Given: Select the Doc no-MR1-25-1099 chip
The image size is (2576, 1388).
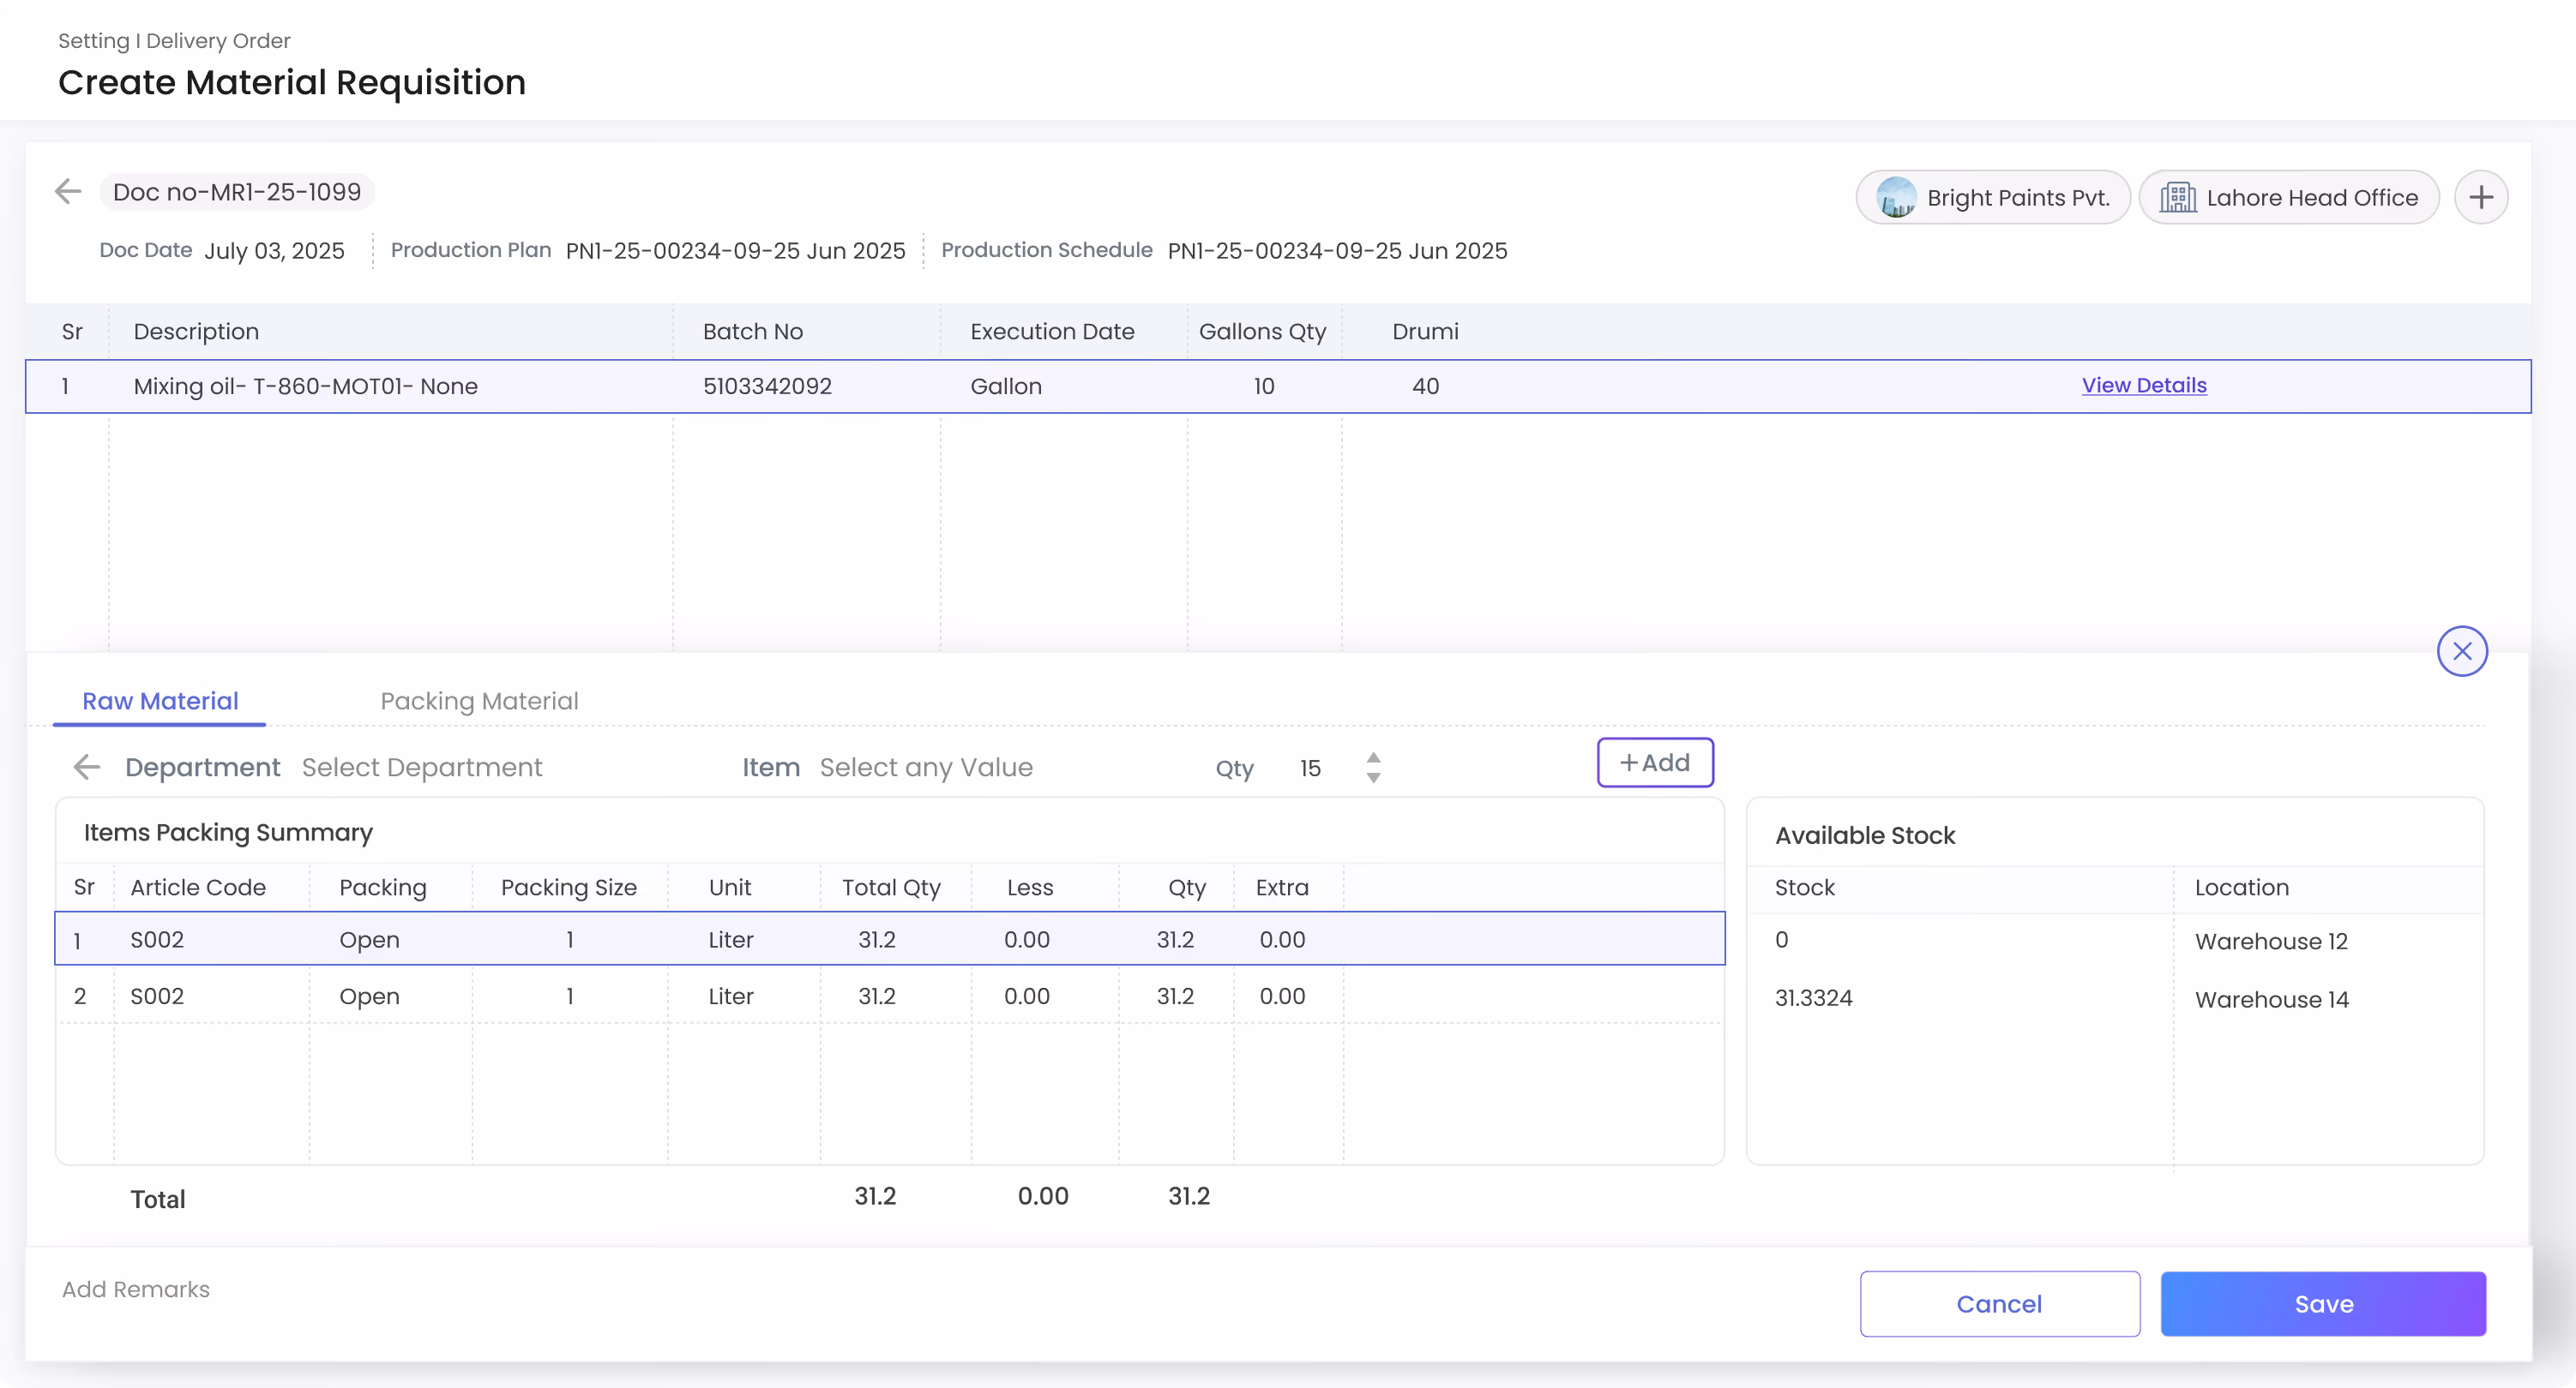Looking at the screenshot, I should tap(237, 191).
